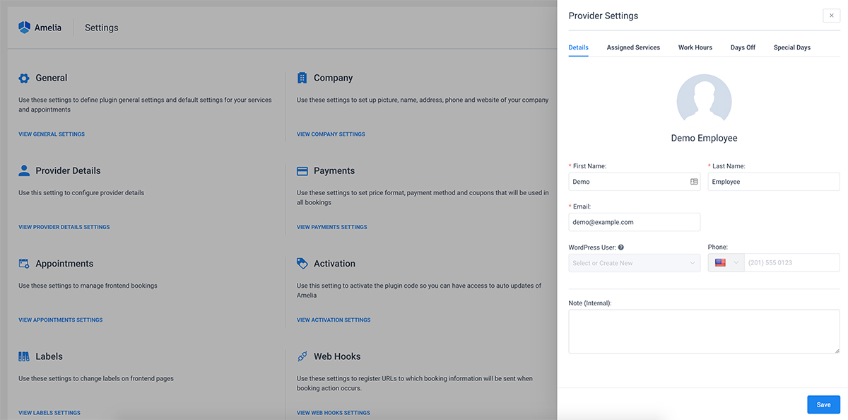Click the Demo Employee name text
Viewport: 848px width, 420px height.
tap(704, 139)
